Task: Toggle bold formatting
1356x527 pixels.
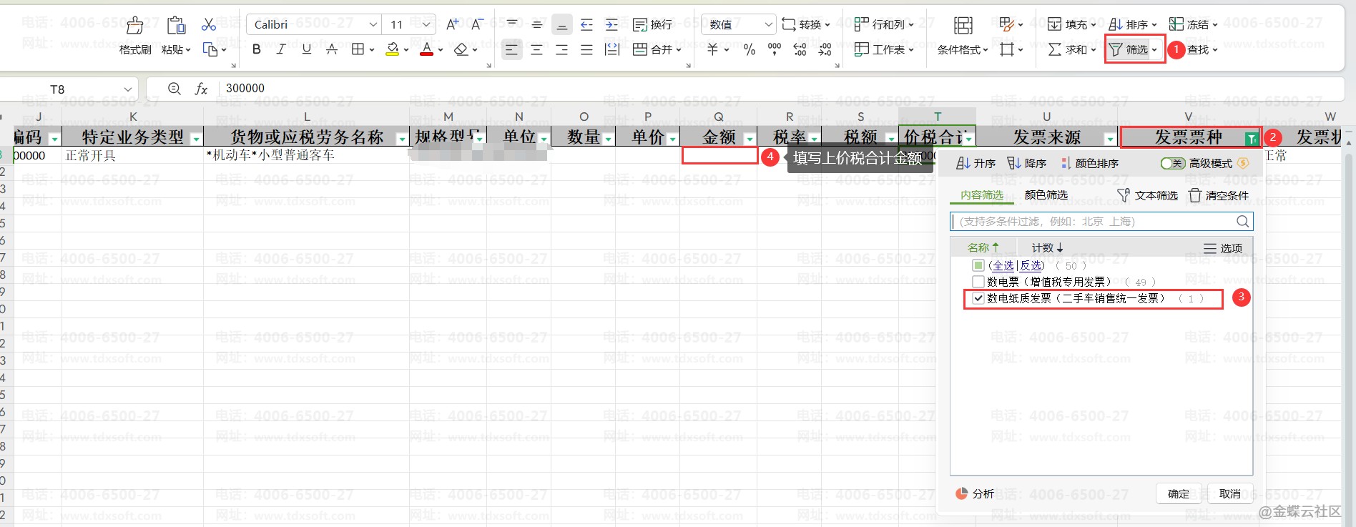Action: [257, 49]
